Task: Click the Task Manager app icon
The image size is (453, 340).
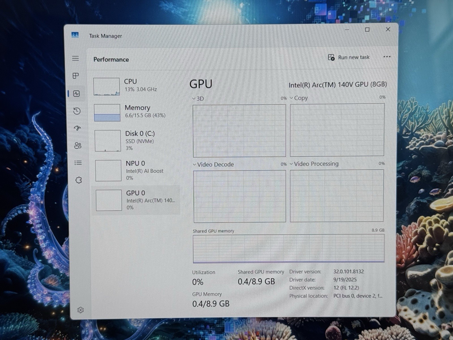Action: (x=75, y=35)
